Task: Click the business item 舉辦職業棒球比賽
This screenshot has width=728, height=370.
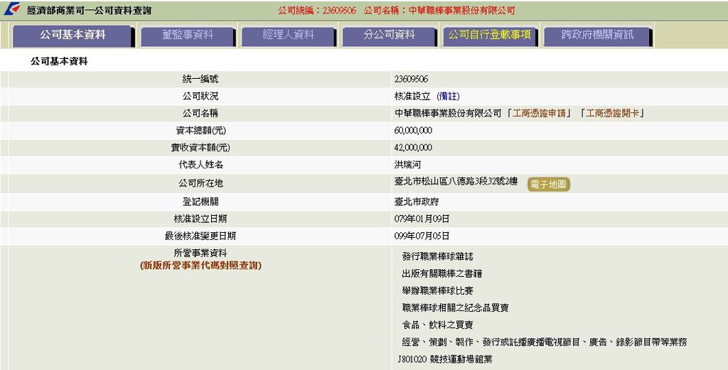Action: (x=438, y=291)
